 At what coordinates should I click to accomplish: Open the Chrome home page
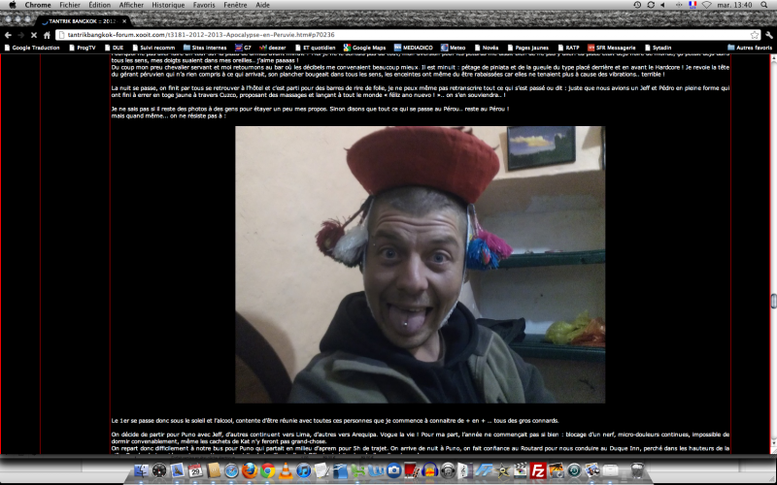[x=47, y=35]
